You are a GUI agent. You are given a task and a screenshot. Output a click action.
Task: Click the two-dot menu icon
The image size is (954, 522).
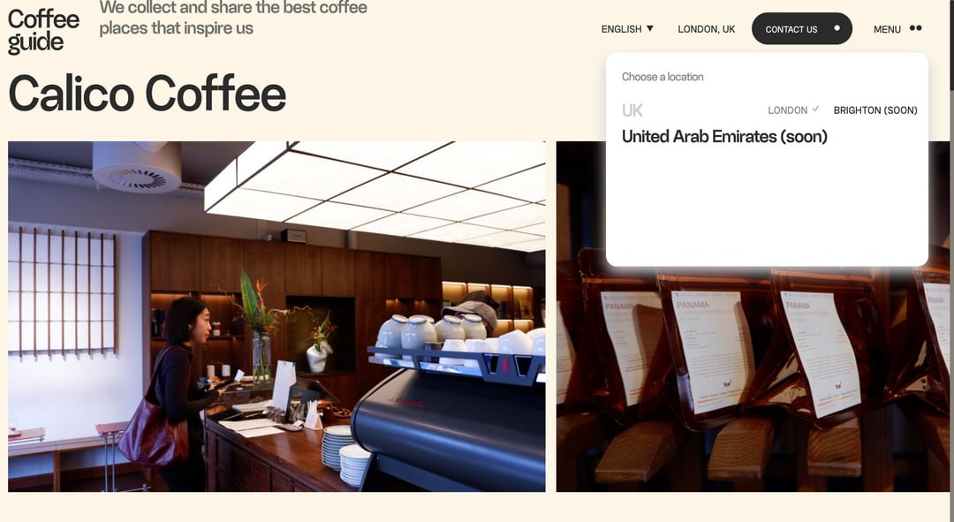[x=916, y=28]
